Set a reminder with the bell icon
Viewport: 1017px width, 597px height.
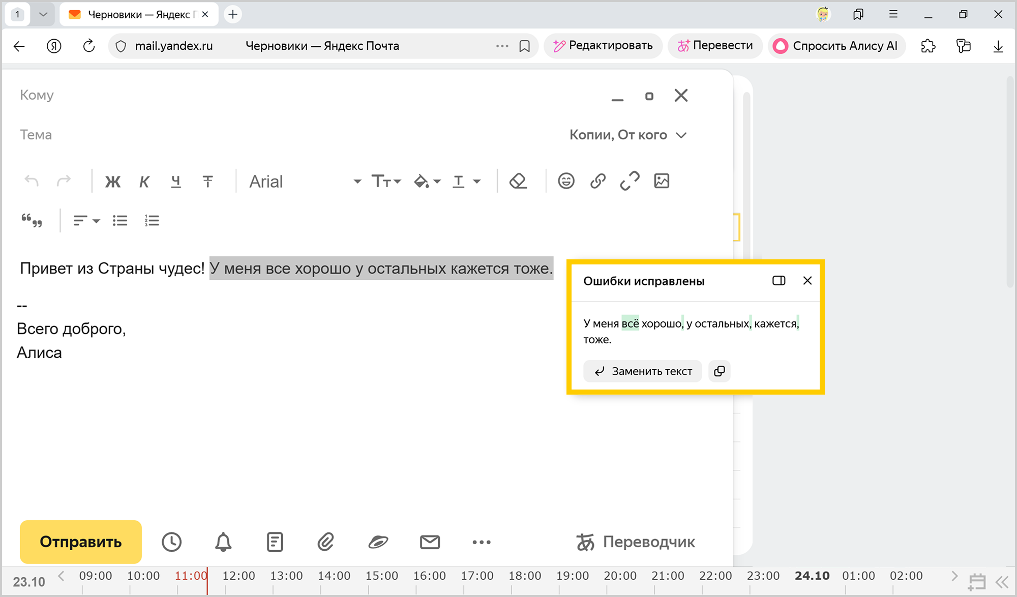(223, 542)
